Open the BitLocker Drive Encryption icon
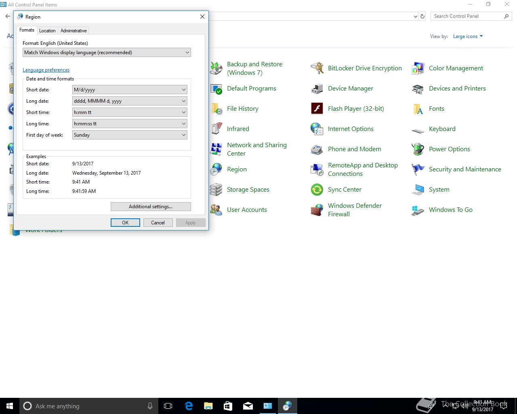Screen dimensions: 517x414 [x=317, y=68]
